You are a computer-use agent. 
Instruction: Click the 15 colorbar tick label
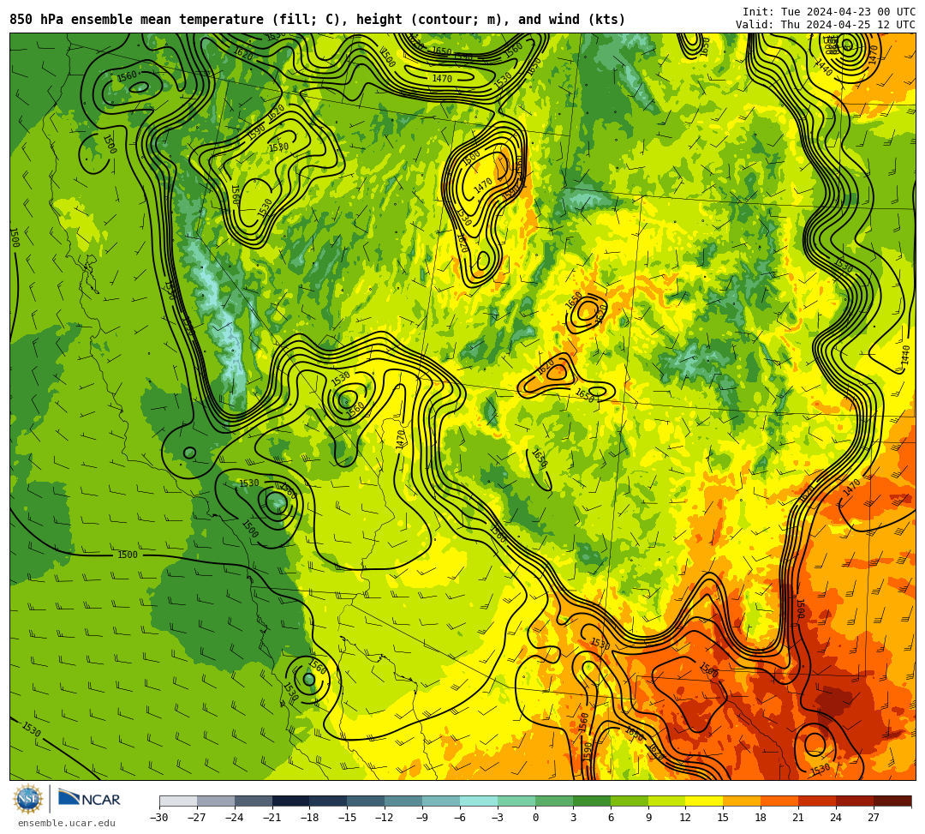(723, 818)
